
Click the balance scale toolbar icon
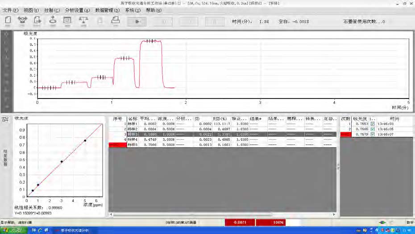(83, 20)
